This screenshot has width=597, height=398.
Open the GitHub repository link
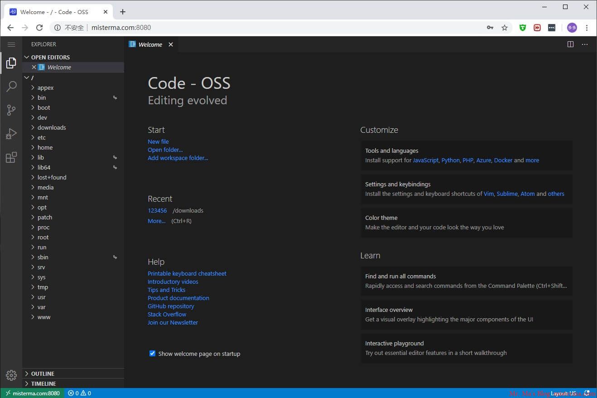[171, 306]
